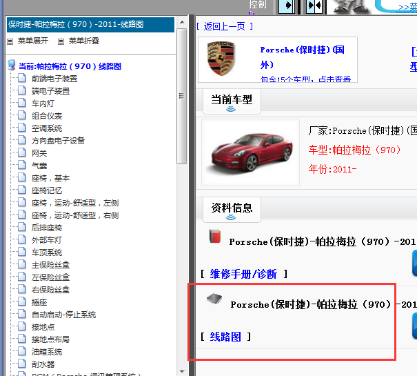Select the 资料信息 tab
Viewport: 417px width, 376px height.
pos(232,210)
